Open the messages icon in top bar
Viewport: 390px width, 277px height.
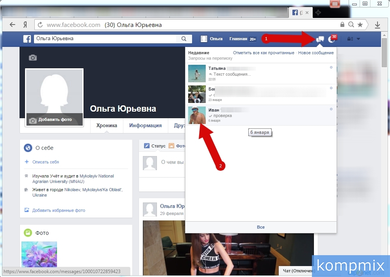click(320, 39)
